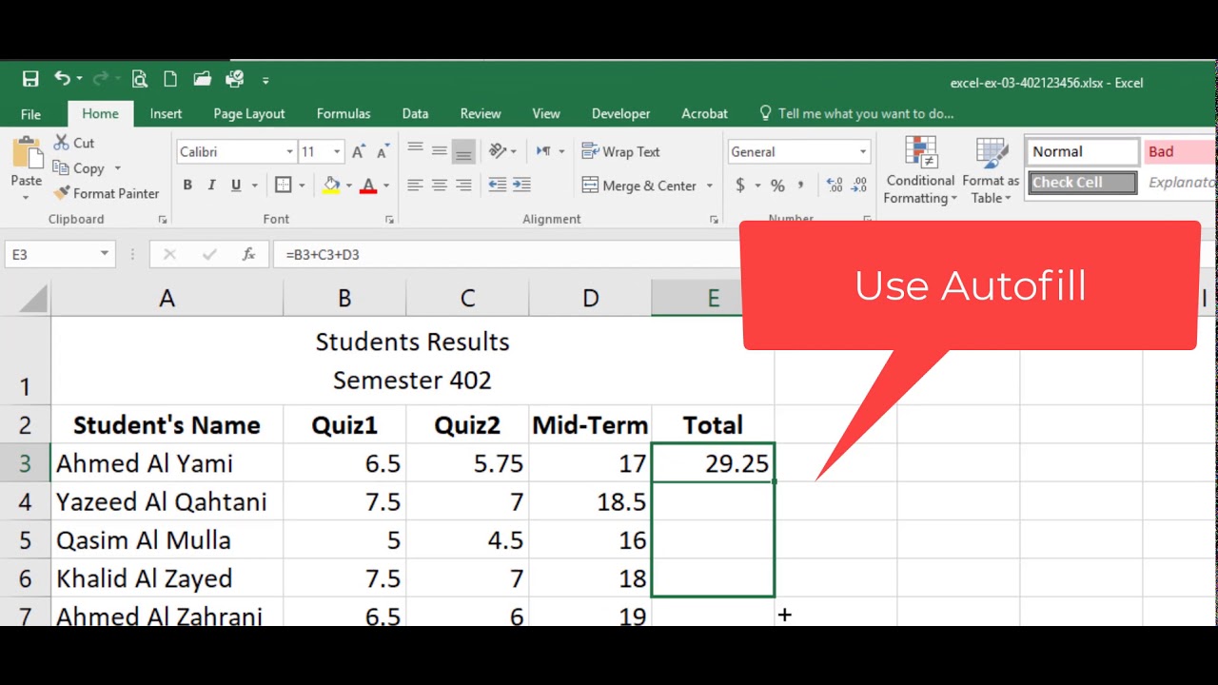Apply the Check Cell style
This screenshot has height=685, width=1218.
[x=1083, y=183]
